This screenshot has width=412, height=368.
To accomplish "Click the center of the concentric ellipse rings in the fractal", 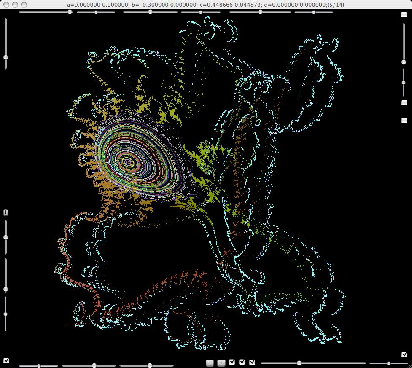I will (x=128, y=162).
